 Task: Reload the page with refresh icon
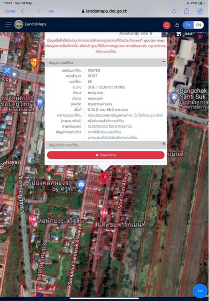tap(174, 11)
